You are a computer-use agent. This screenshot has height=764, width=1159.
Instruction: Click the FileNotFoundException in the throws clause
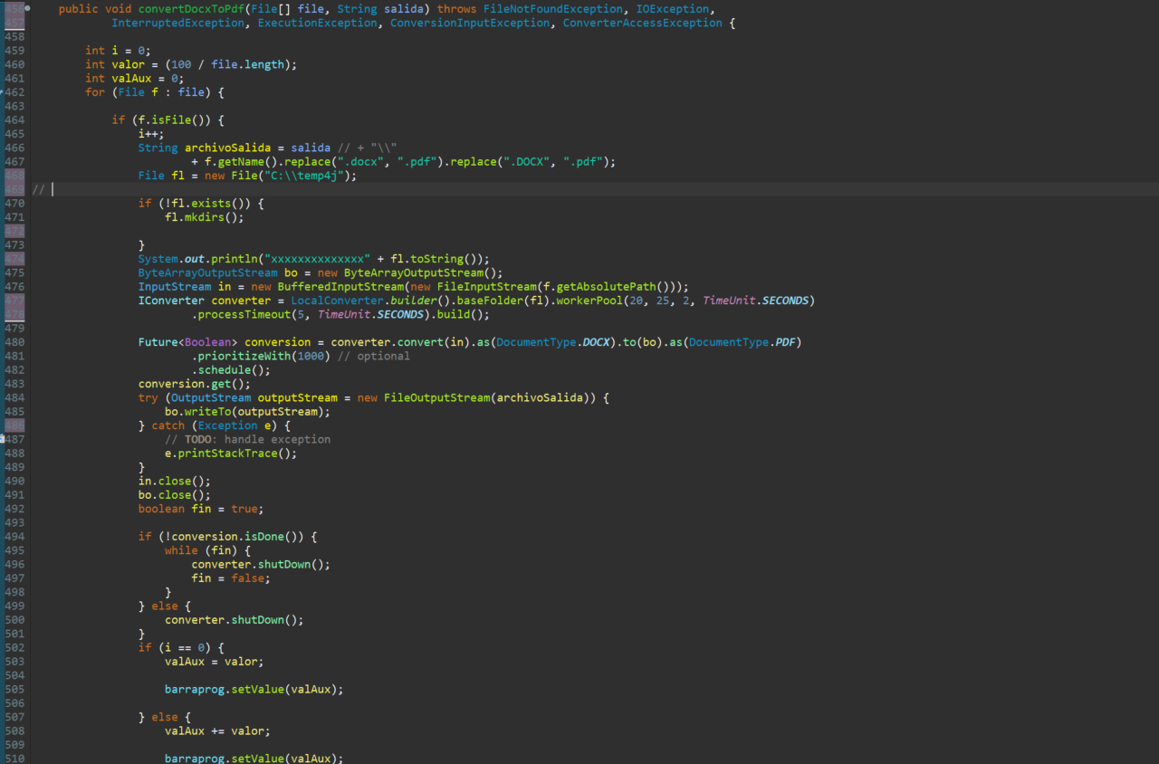click(x=552, y=8)
